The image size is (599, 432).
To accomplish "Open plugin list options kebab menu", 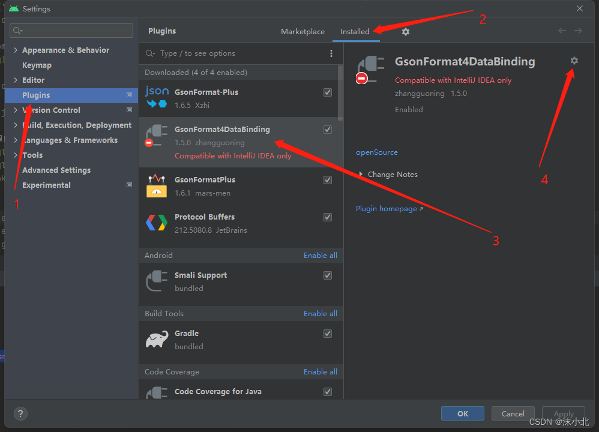I will coord(331,53).
